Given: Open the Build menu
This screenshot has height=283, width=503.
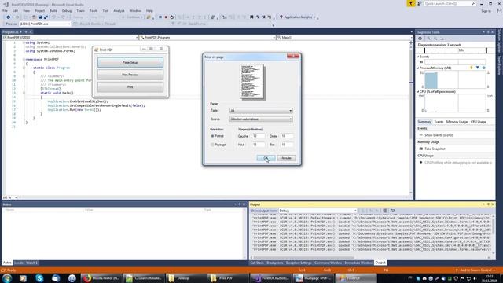Looking at the screenshot, I should [x=53, y=10].
